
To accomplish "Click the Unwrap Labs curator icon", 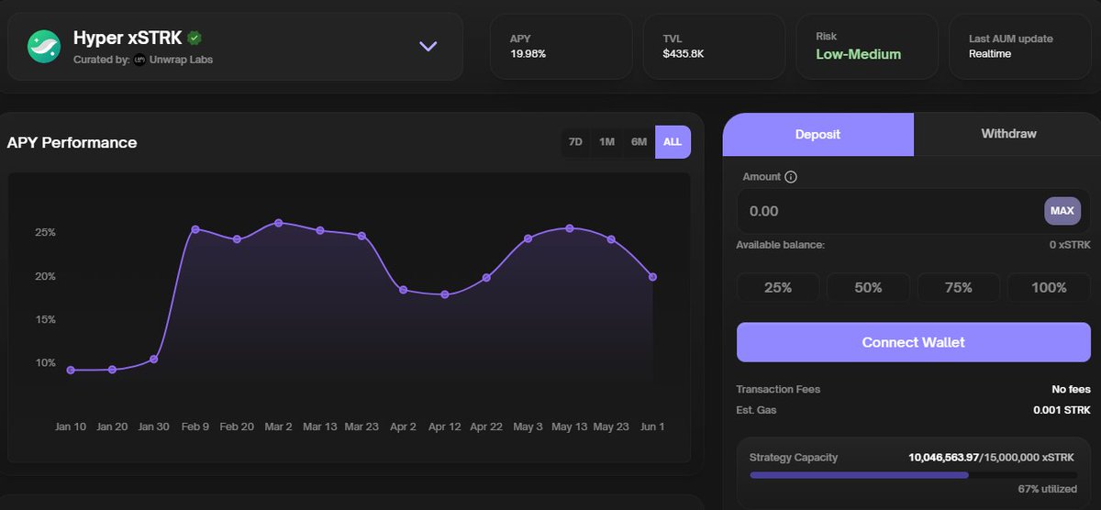I will click(139, 60).
